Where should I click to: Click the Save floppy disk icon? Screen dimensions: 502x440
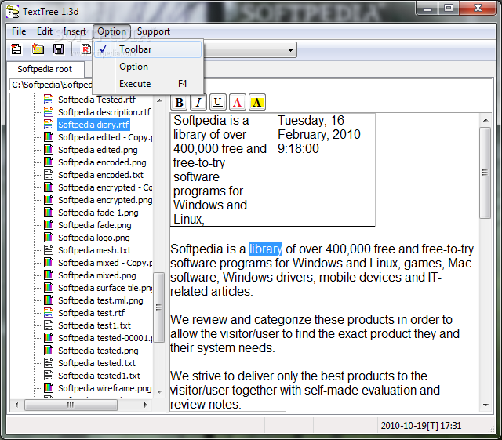pos(59,49)
